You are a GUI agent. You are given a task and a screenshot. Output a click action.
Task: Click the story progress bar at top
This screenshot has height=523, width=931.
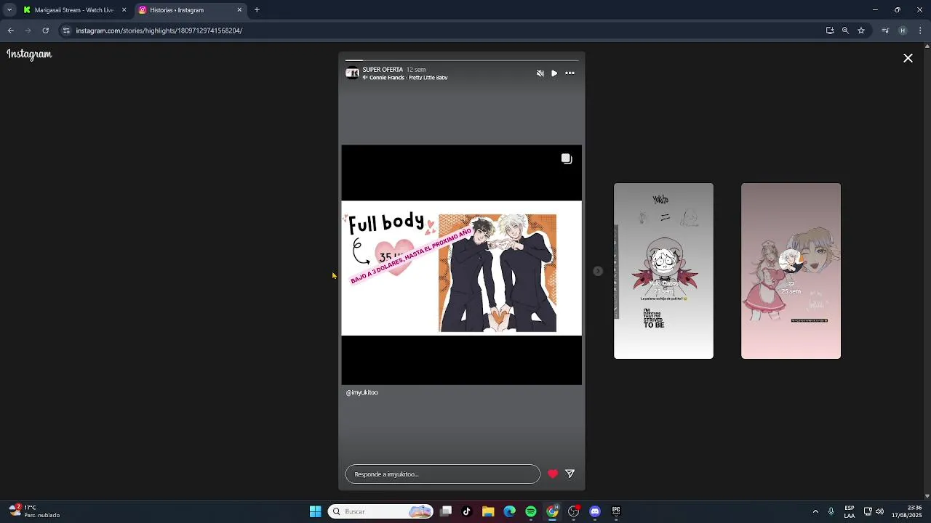[x=461, y=60]
